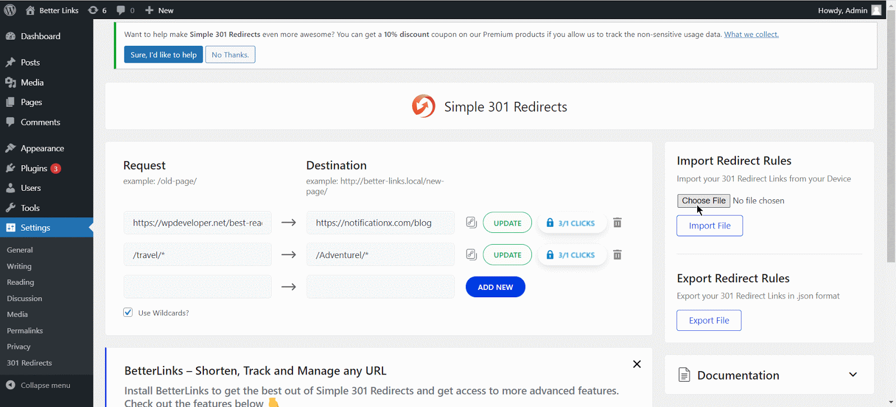Focus the empty new request field

coord(198,287)
